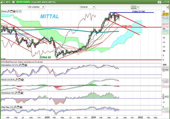Open Precio settings with the wrench icon
170x119 pixels.
(8, 11)
